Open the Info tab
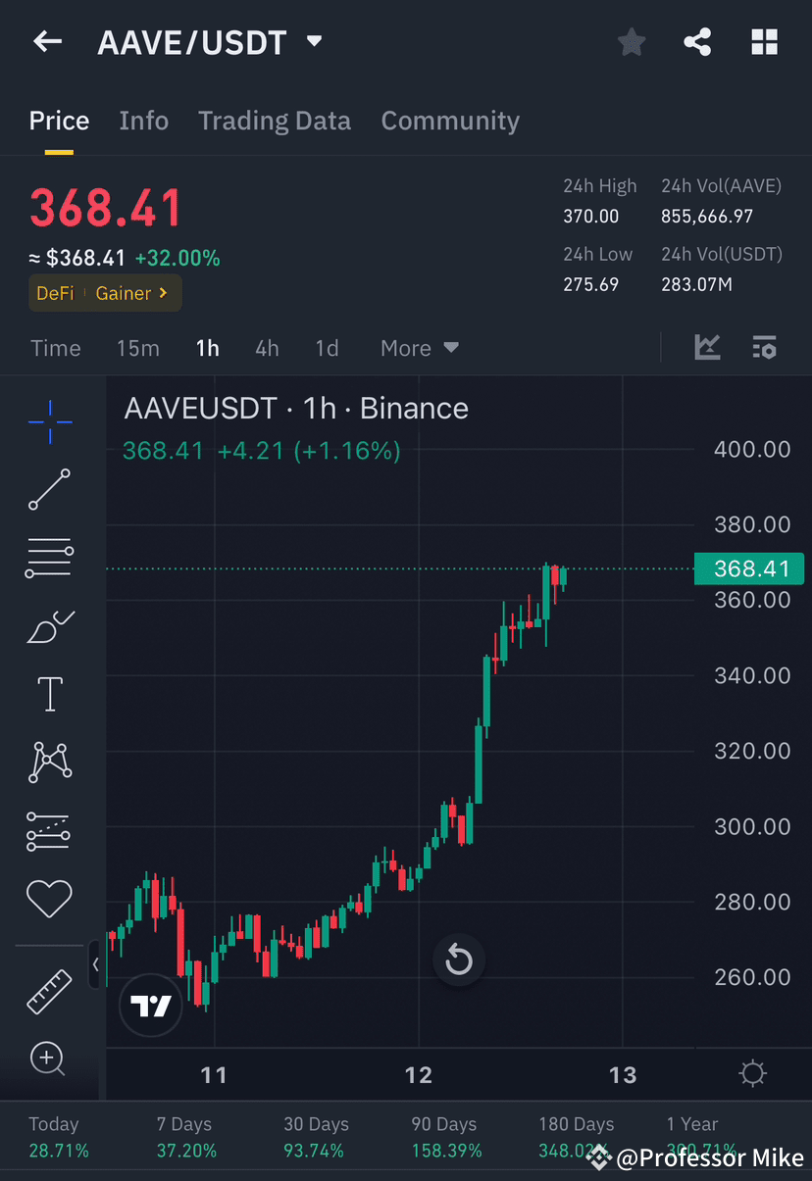 click(143, 121)
